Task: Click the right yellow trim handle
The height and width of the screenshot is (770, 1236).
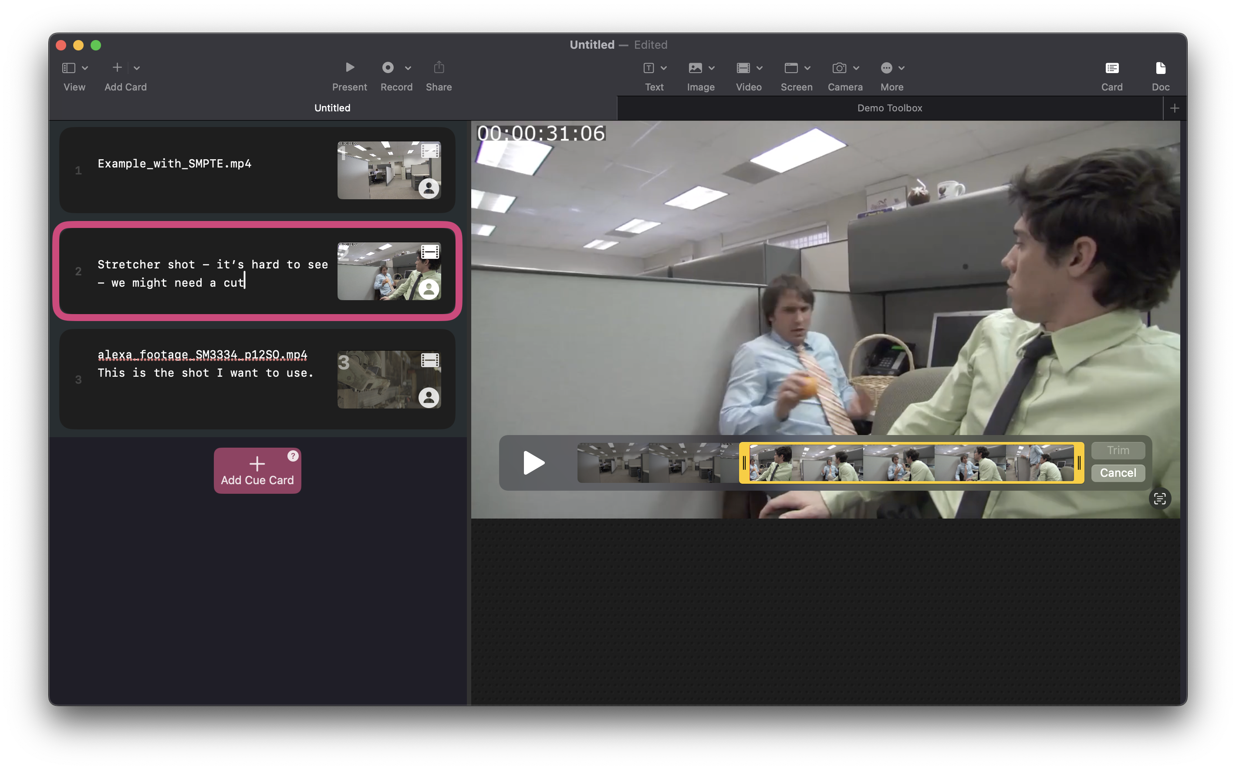Action: 1079,463
